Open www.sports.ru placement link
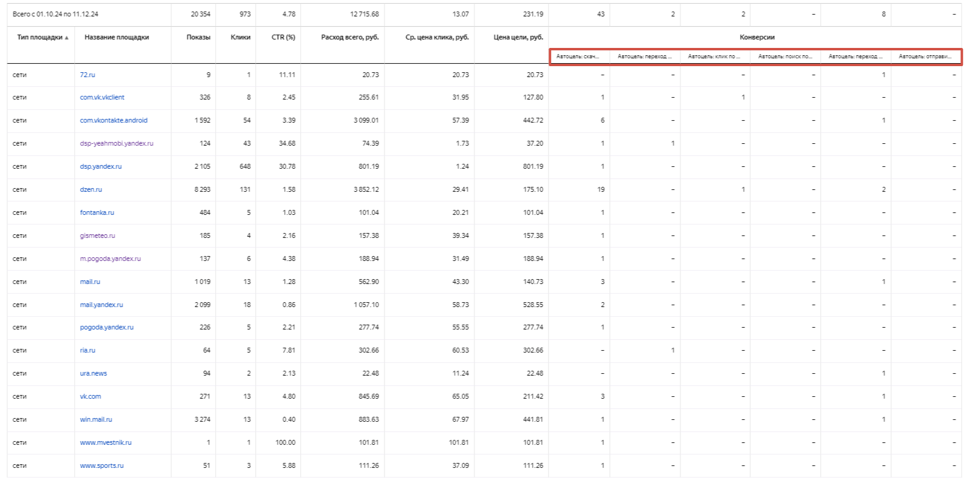The width and height of the screenshot is (969, 486). pyautogui.click(x=101, y=465)
